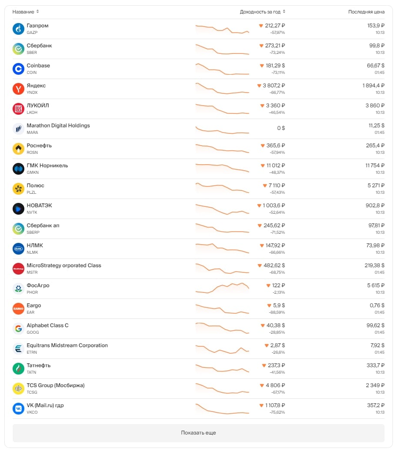Open the Роснефть logo icon
The height and width of the screenshot is (451, 396).
(x=18, y=149)
